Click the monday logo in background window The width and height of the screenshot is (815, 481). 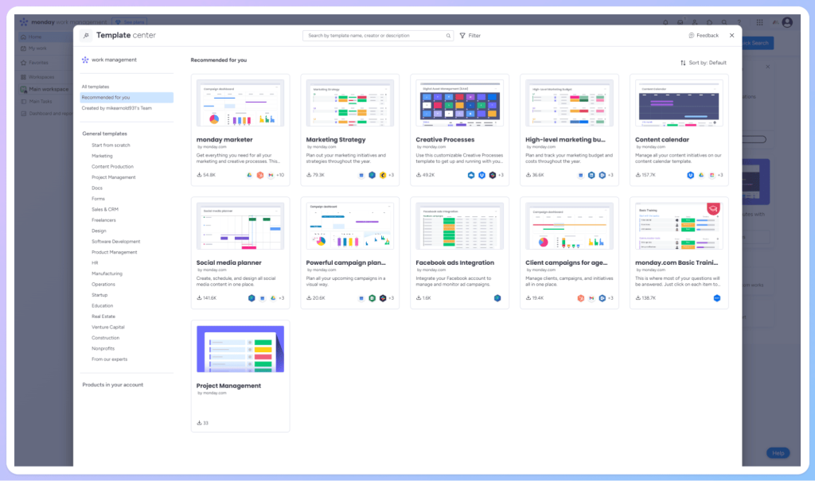pyautogui.click(x=24, y=21)
